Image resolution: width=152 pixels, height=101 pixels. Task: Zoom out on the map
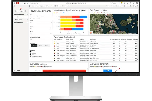tap(134, 19)
